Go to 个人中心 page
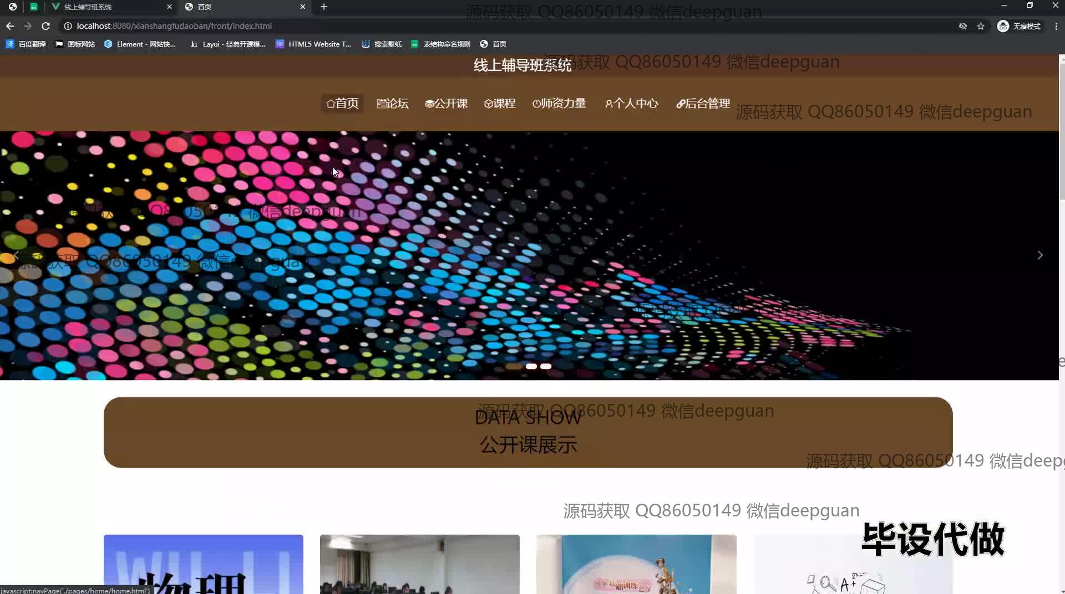1065x594 pixels. tap(631, 104)
